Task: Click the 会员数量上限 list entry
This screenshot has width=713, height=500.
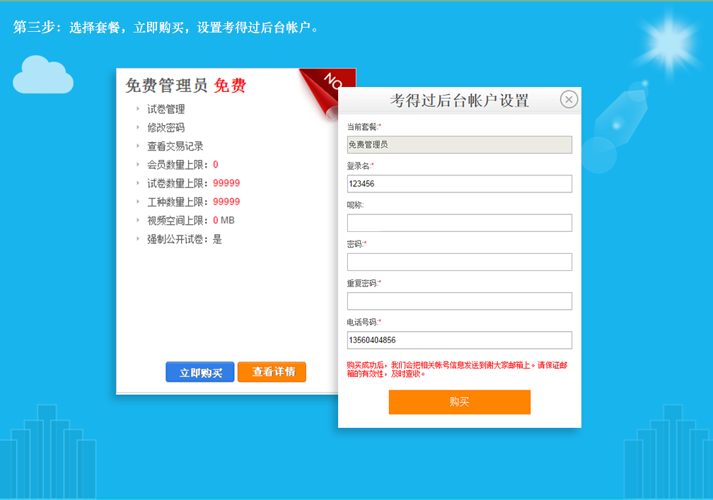Action: [x=182, y=165]
